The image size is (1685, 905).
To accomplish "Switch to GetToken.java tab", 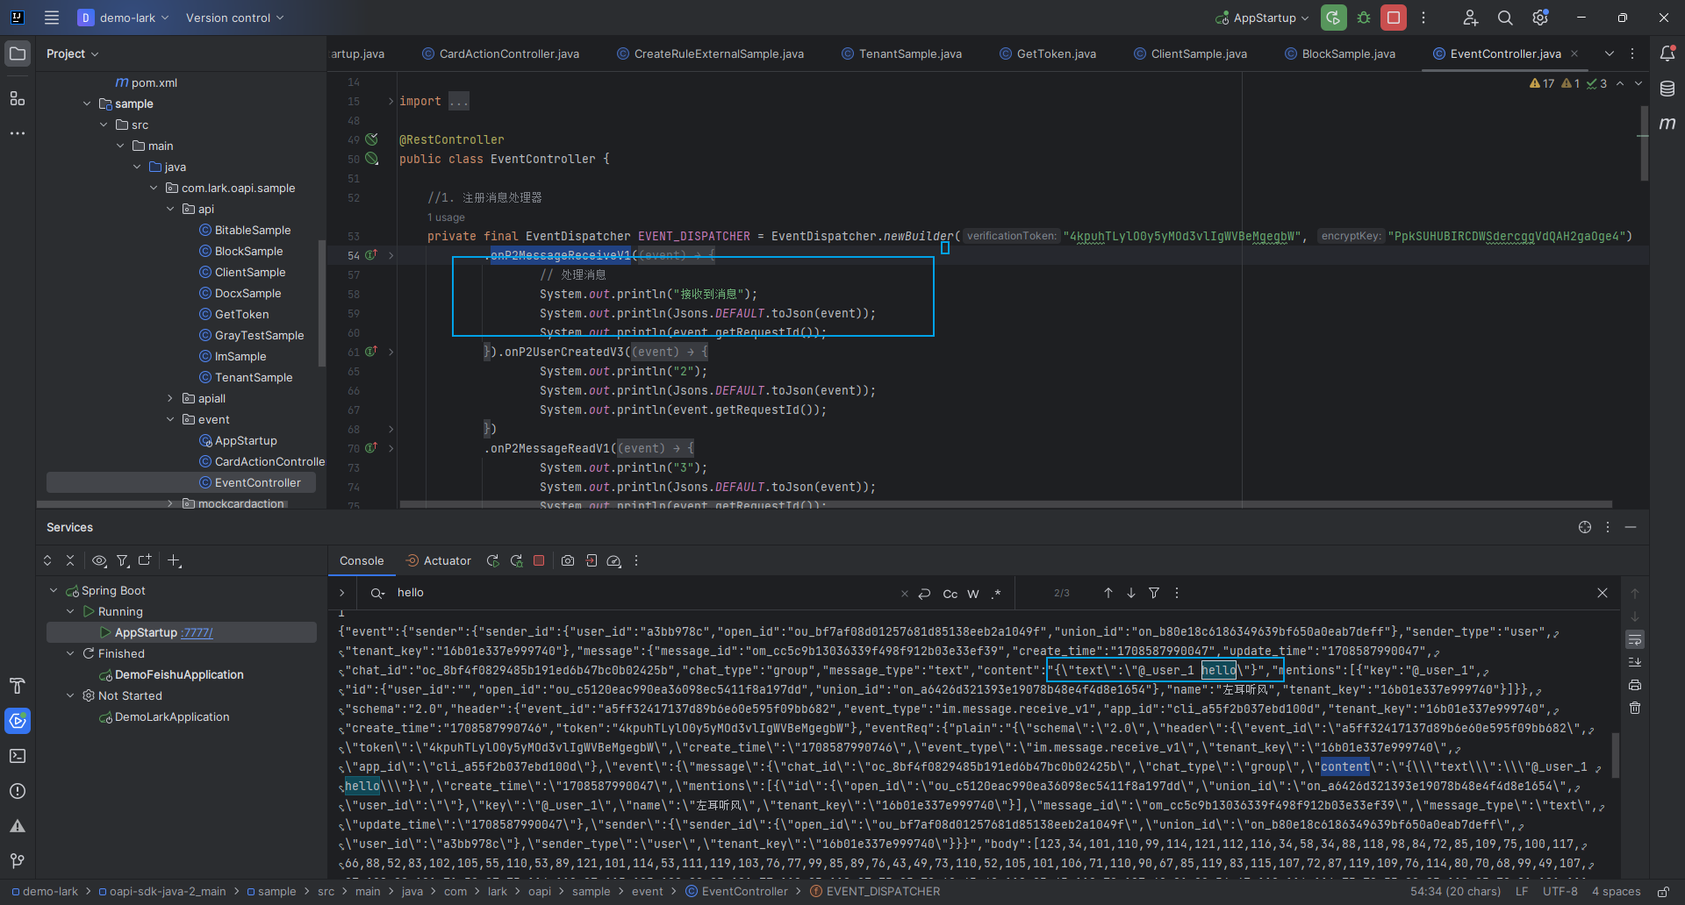I will point(1048,53).
